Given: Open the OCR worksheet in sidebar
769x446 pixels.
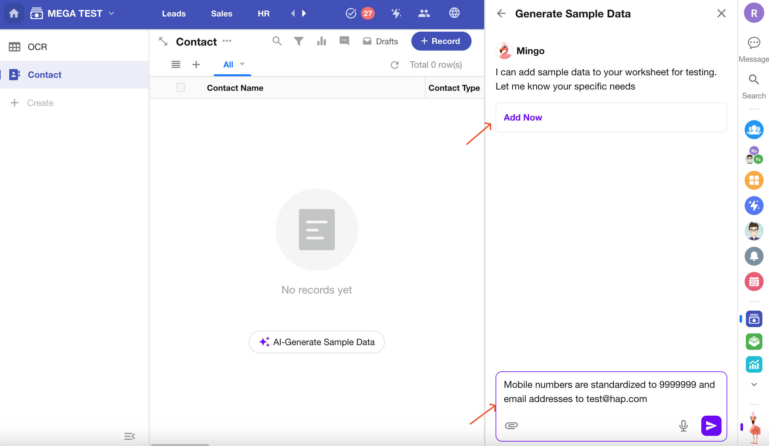Looking at the screenshot, I should tap(37, 47).
